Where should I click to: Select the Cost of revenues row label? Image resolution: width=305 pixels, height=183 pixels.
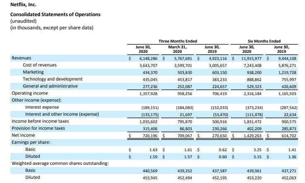(40, 65)
